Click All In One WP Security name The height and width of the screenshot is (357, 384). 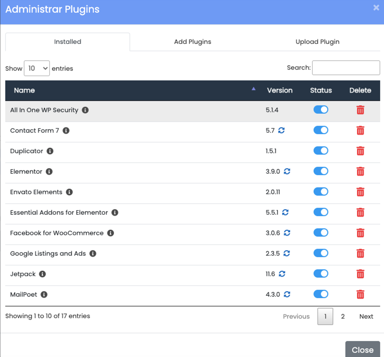pos(44,110)
